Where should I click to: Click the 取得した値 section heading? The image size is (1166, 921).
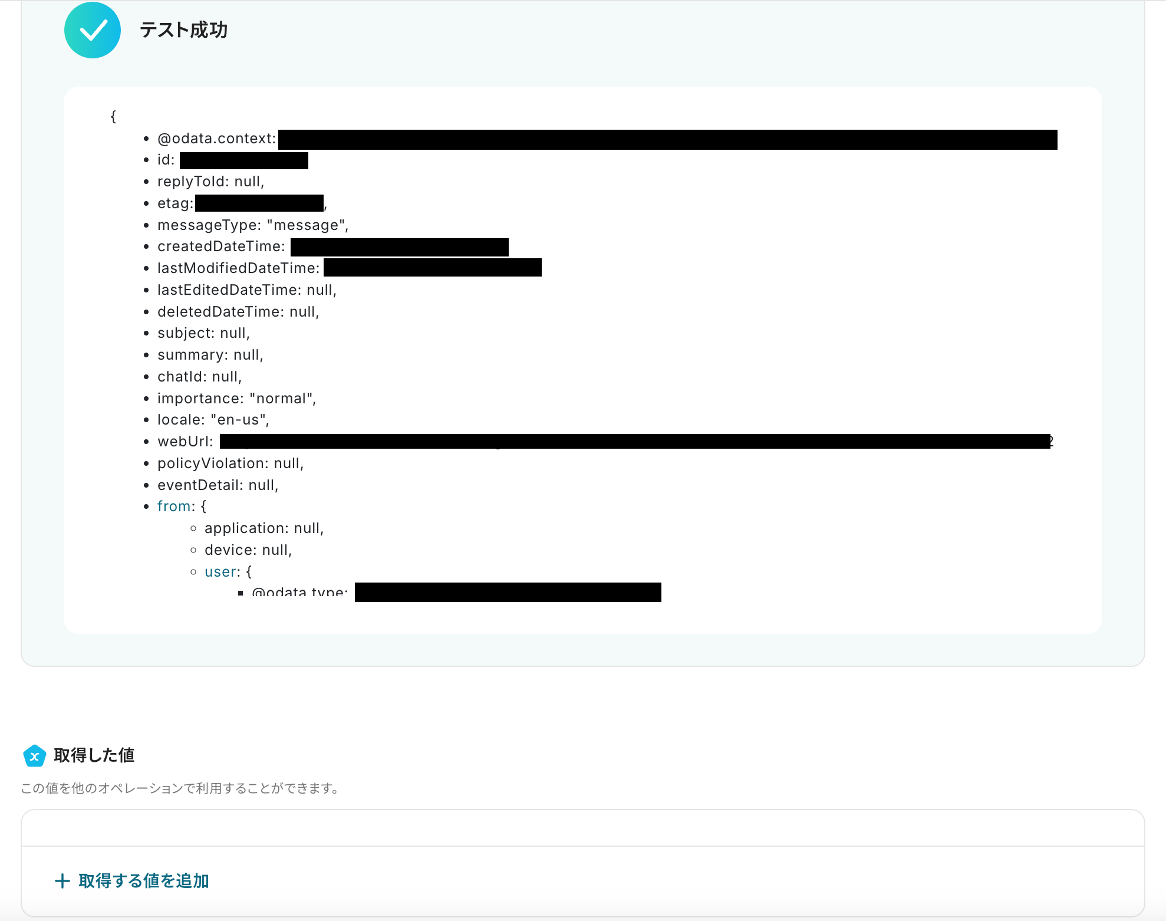(x=94, y=755)
